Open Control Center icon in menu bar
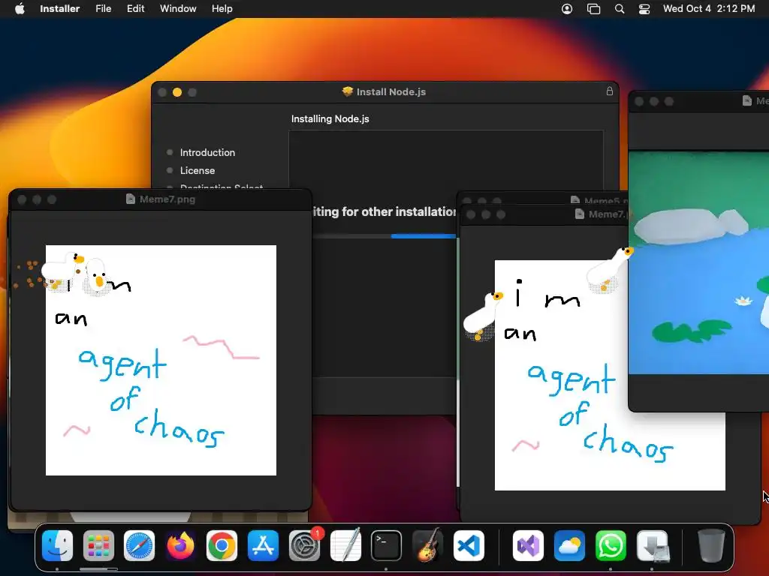The image size is (769, 576). click(644, 9)
